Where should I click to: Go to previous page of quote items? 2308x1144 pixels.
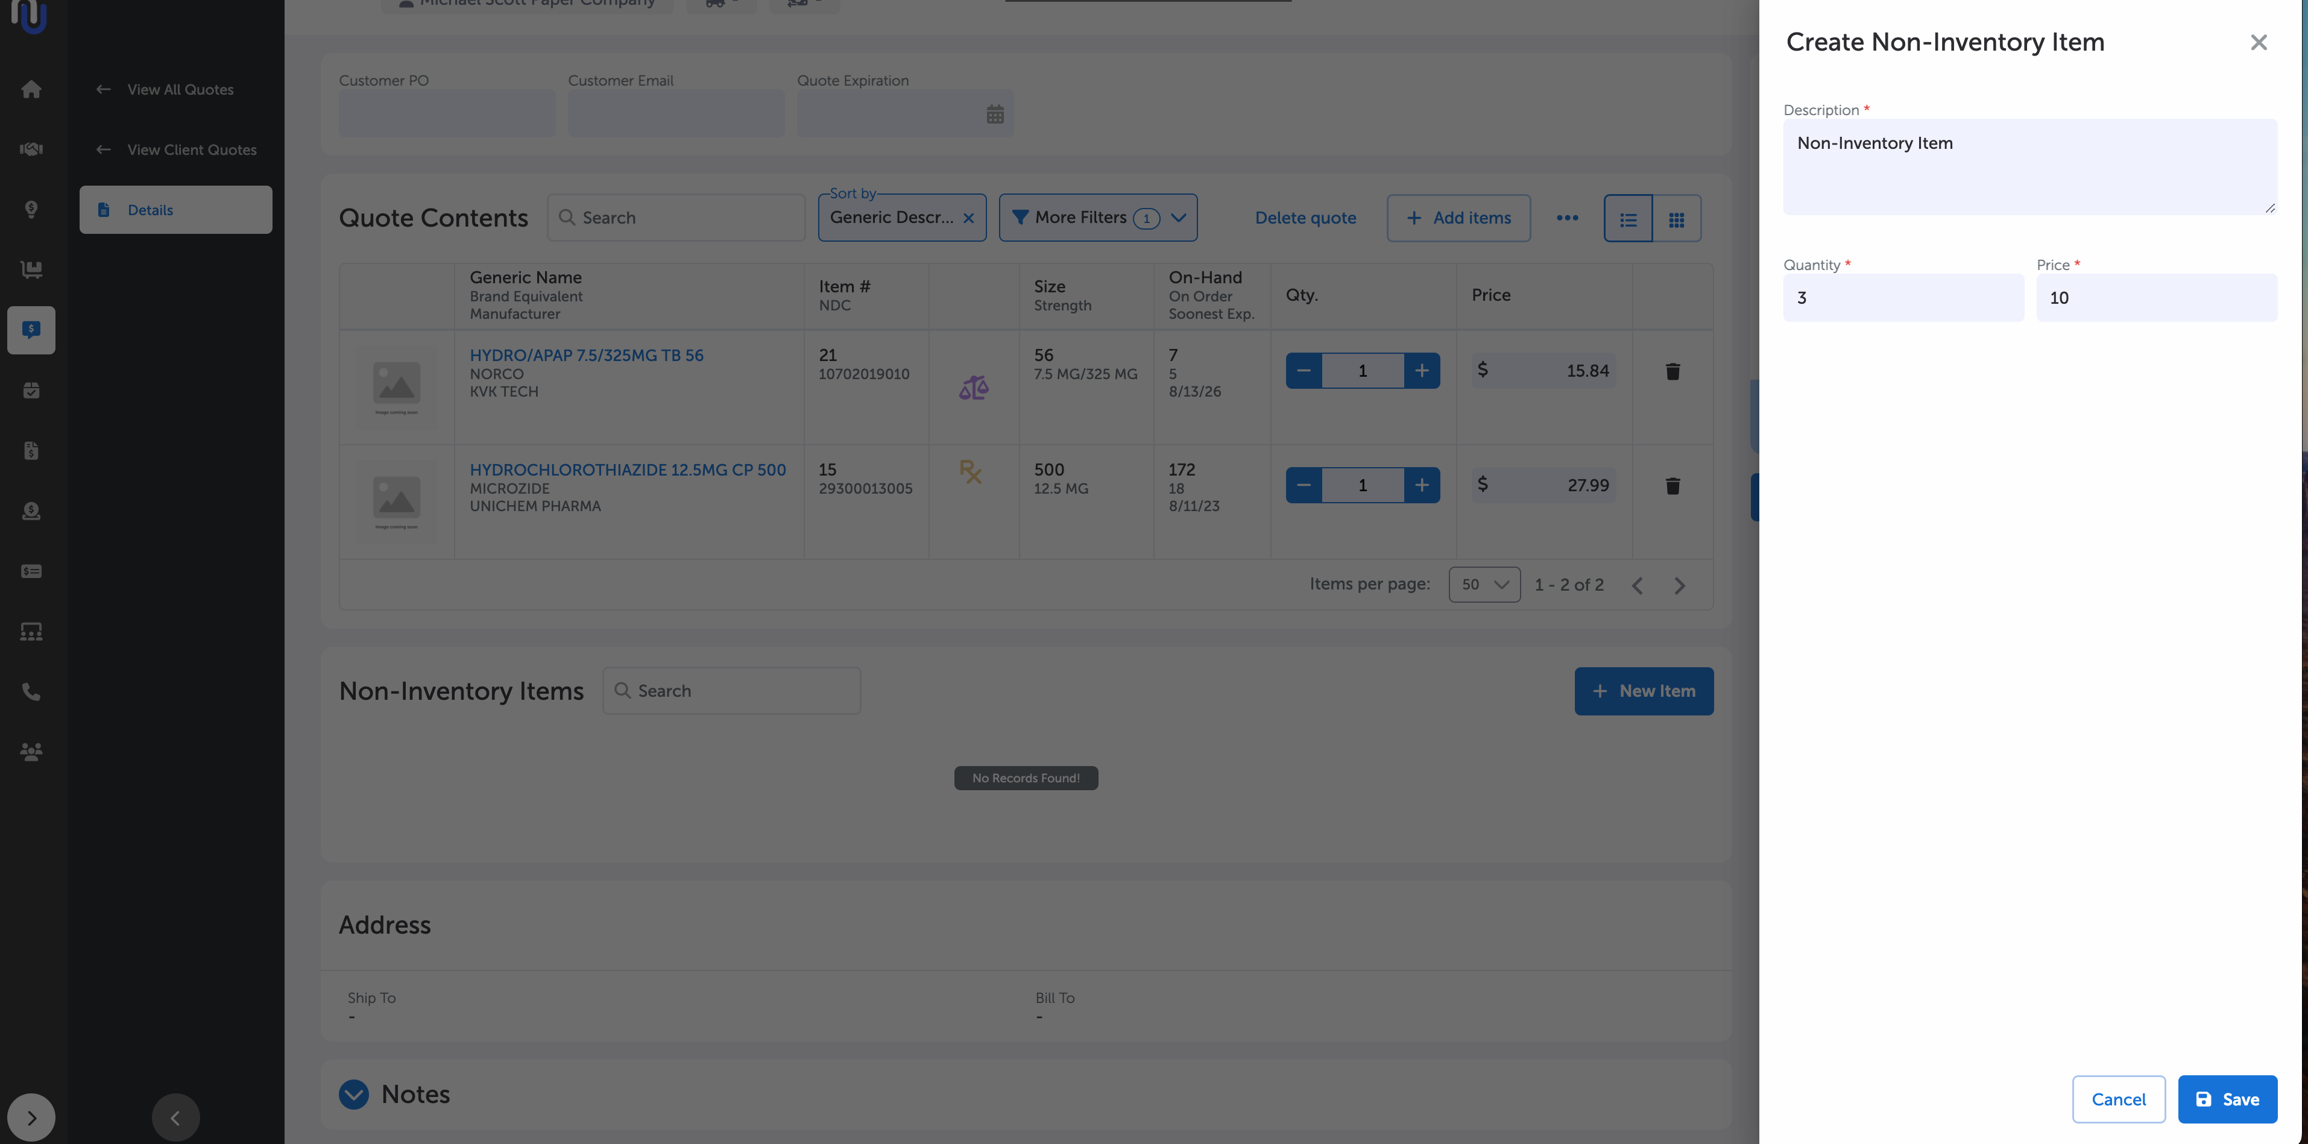[x=1637, y=585]
